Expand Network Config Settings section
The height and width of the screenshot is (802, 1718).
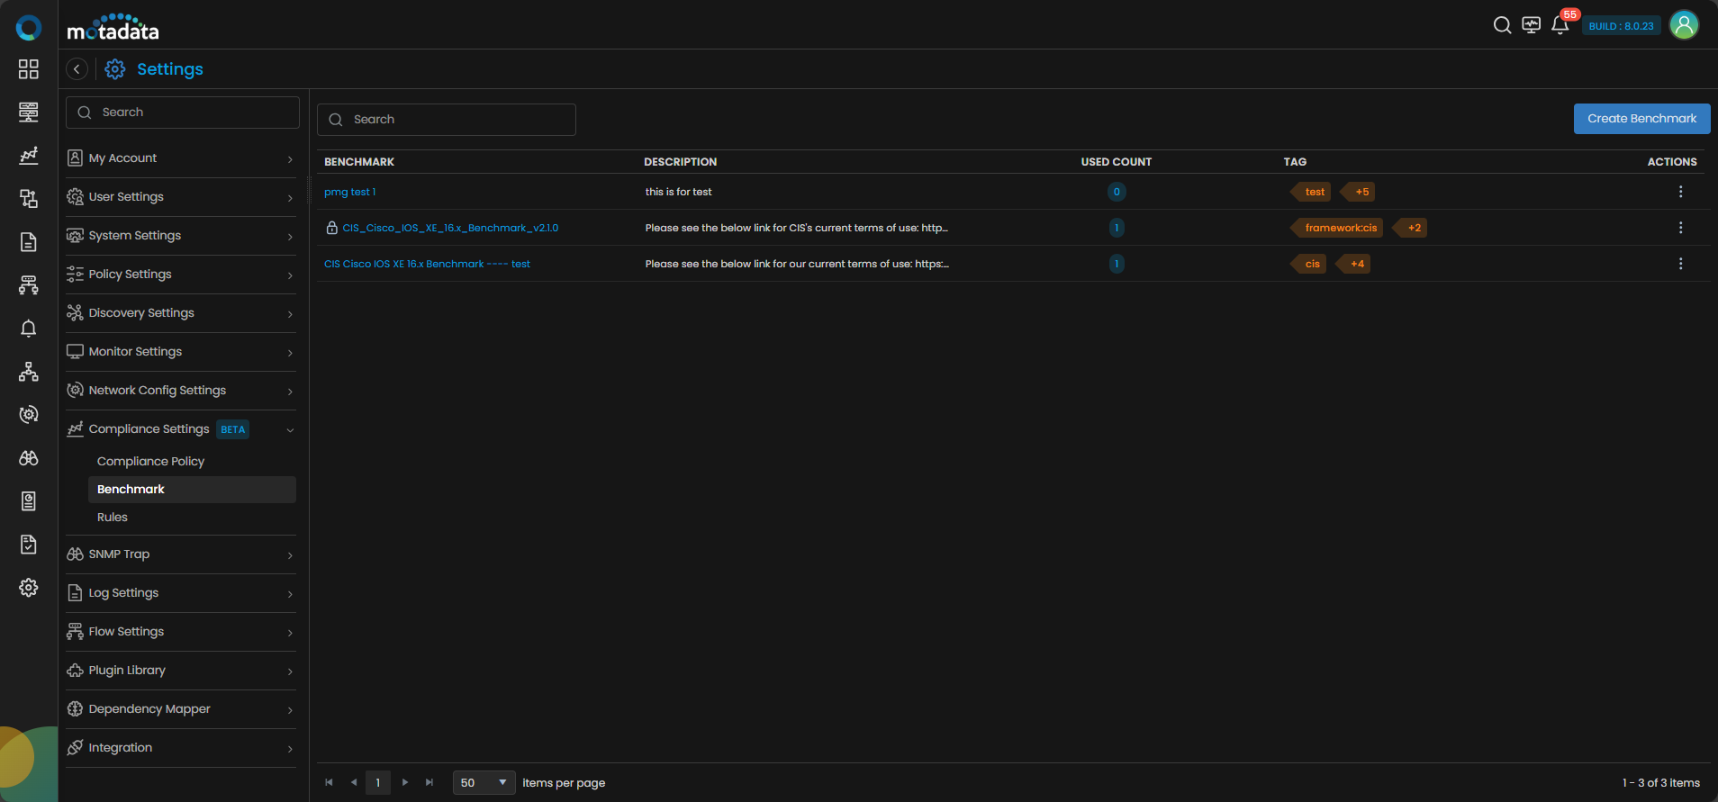tap(181, 391)
